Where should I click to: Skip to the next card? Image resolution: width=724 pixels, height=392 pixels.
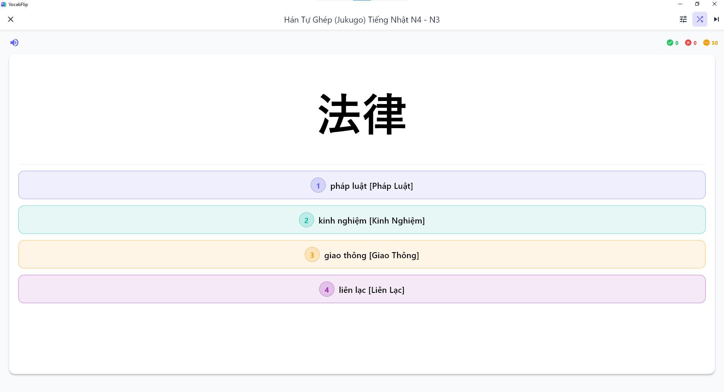pos(716,19)
